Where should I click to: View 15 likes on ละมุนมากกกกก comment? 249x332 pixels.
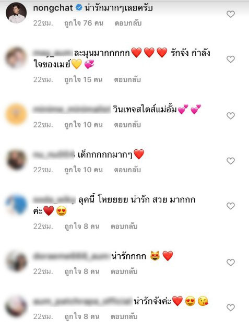pos(84,80)
